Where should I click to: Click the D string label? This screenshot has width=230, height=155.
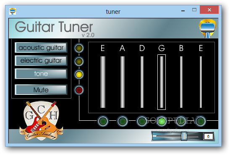(142, 48)
